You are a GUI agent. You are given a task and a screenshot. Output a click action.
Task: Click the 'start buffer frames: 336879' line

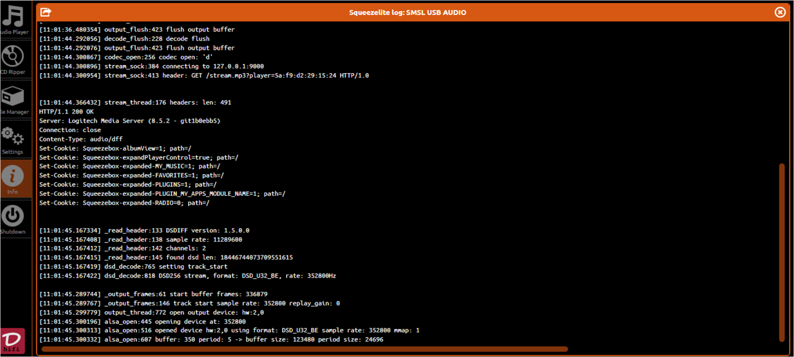coord(153,294)
